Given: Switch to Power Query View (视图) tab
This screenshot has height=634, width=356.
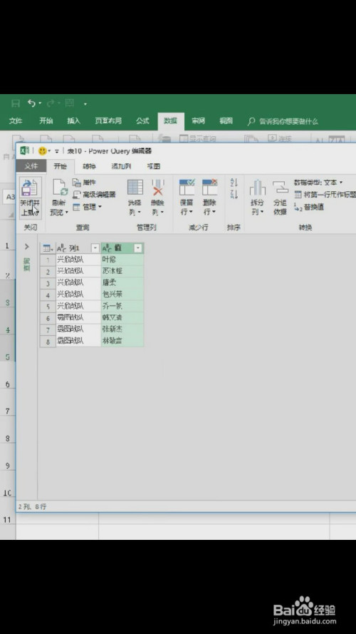Looking at the screenshot, I should [x=153, y=166].
